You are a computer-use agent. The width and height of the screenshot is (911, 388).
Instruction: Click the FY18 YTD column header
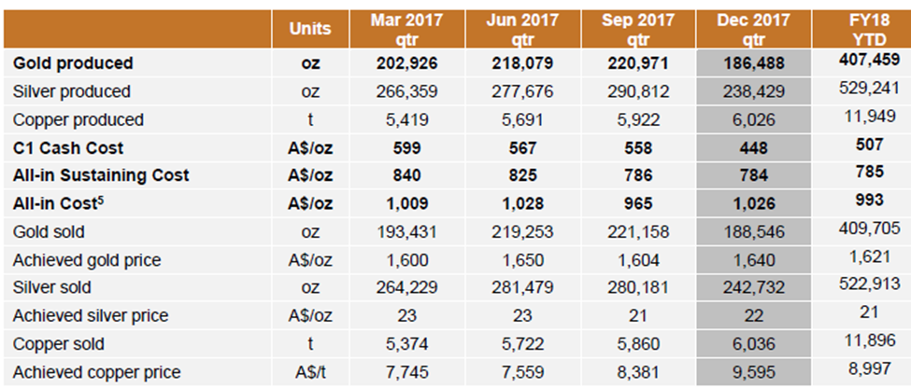point(869,29)
